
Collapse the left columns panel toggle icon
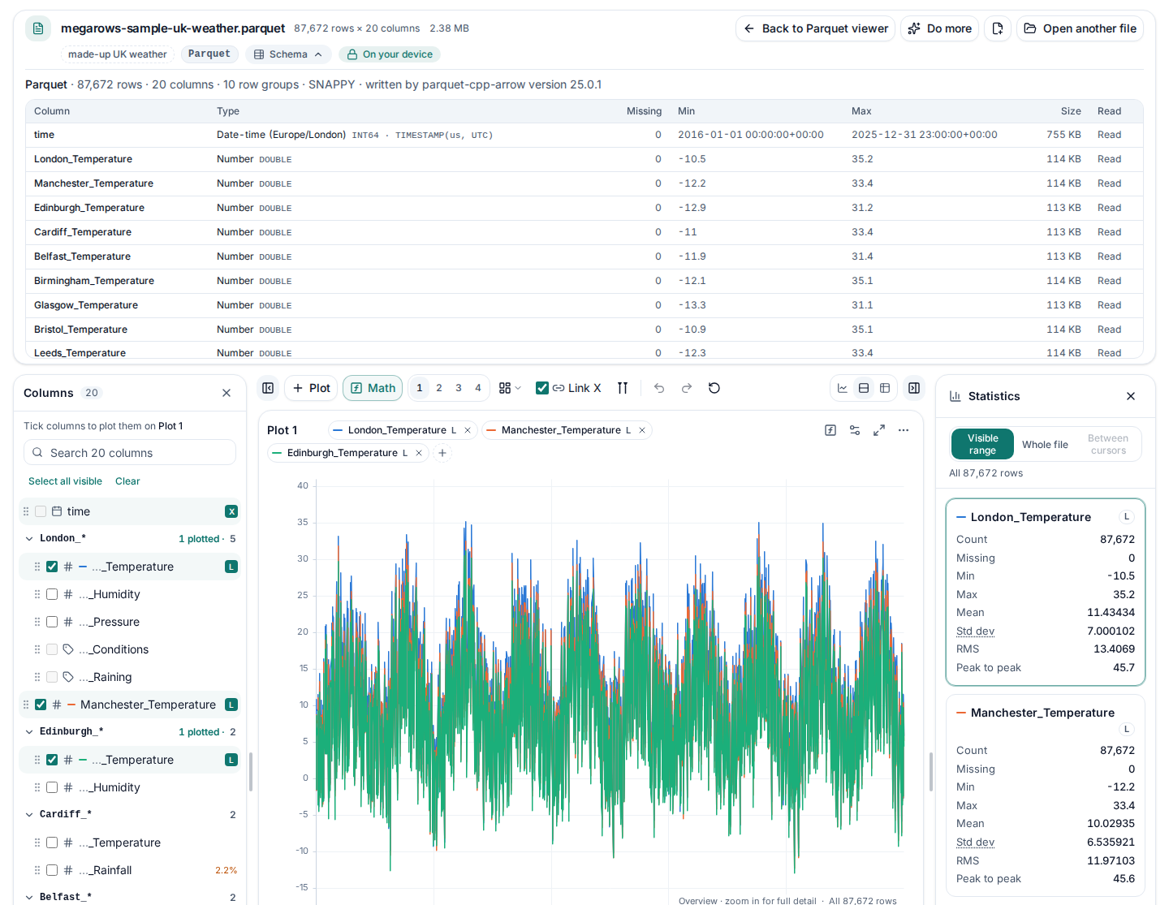coord(268,388)
